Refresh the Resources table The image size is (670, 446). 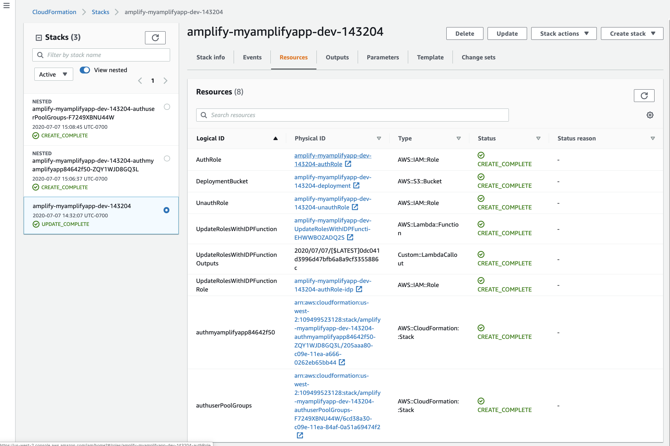(x=644, y=96)
